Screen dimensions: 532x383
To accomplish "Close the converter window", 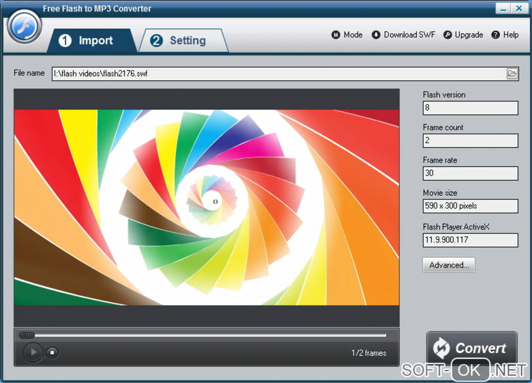I will (x=519, y=8).
